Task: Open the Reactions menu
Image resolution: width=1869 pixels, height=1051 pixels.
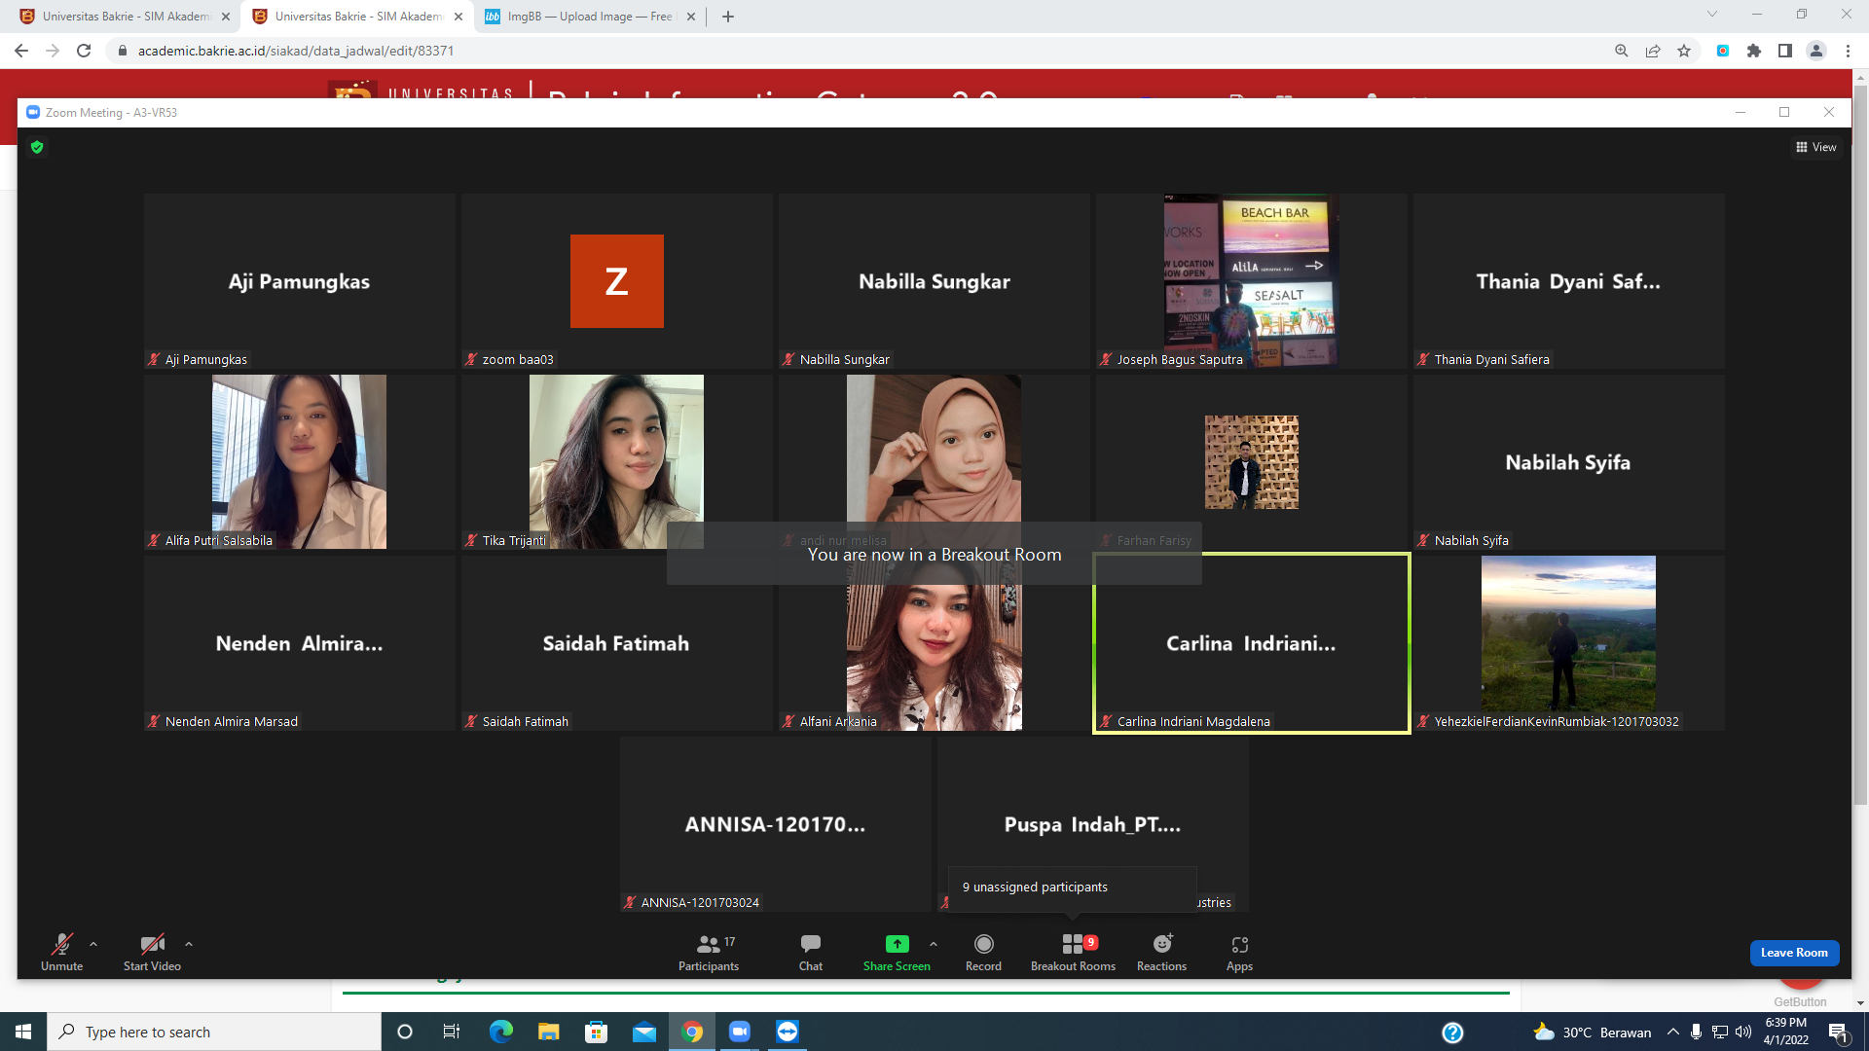Action: click(x=1161, y=952)
